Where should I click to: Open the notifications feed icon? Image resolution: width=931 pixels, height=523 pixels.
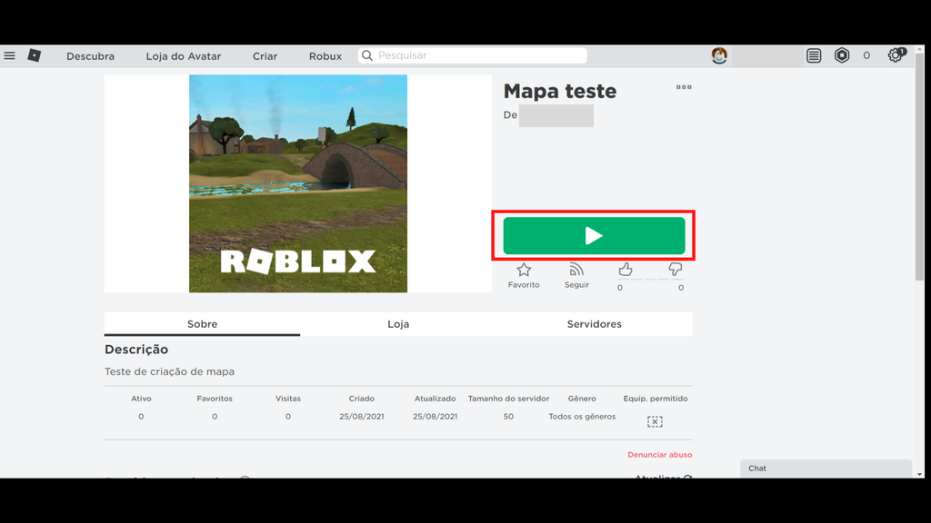click(x=814, y=55)
